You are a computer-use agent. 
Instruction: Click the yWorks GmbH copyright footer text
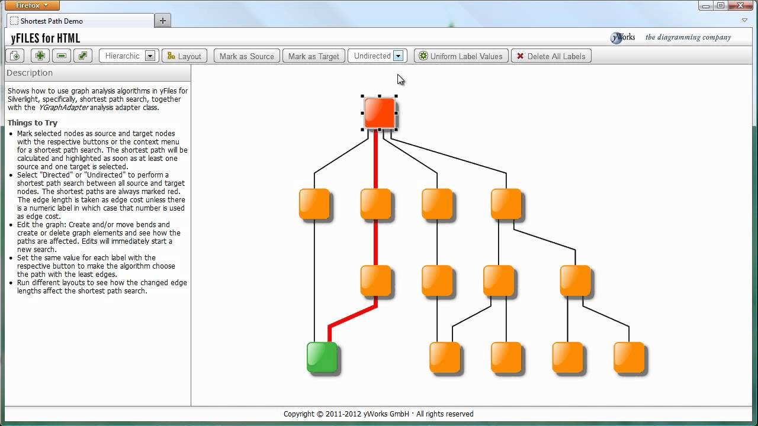click(x=378, y=414)
